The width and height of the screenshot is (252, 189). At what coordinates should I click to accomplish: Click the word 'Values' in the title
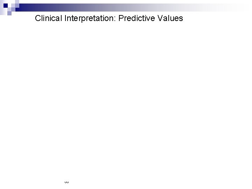(x=170, y=18)
